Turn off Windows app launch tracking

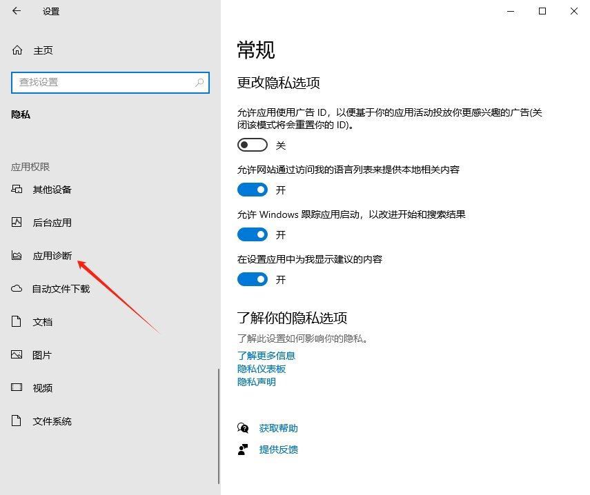click(x=252, y=234)
